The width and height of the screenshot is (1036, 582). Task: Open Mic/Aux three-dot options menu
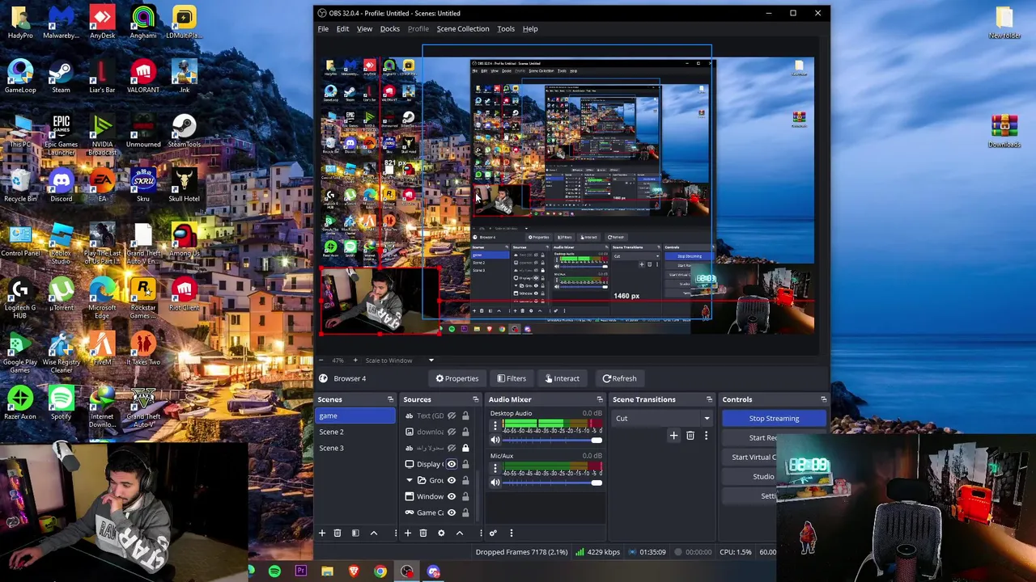(495, 469)
